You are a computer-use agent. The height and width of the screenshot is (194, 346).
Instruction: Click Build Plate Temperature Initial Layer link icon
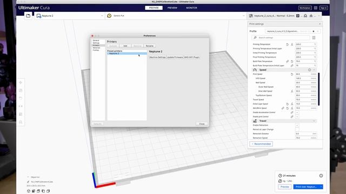[x=292, y=66]
